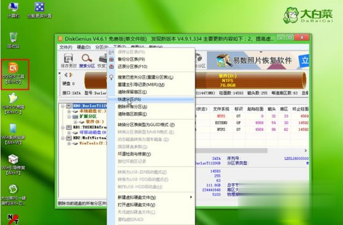
Task: Click the search lost partitions menu icon
Action: pyautogui.click(x=112, y=77)
